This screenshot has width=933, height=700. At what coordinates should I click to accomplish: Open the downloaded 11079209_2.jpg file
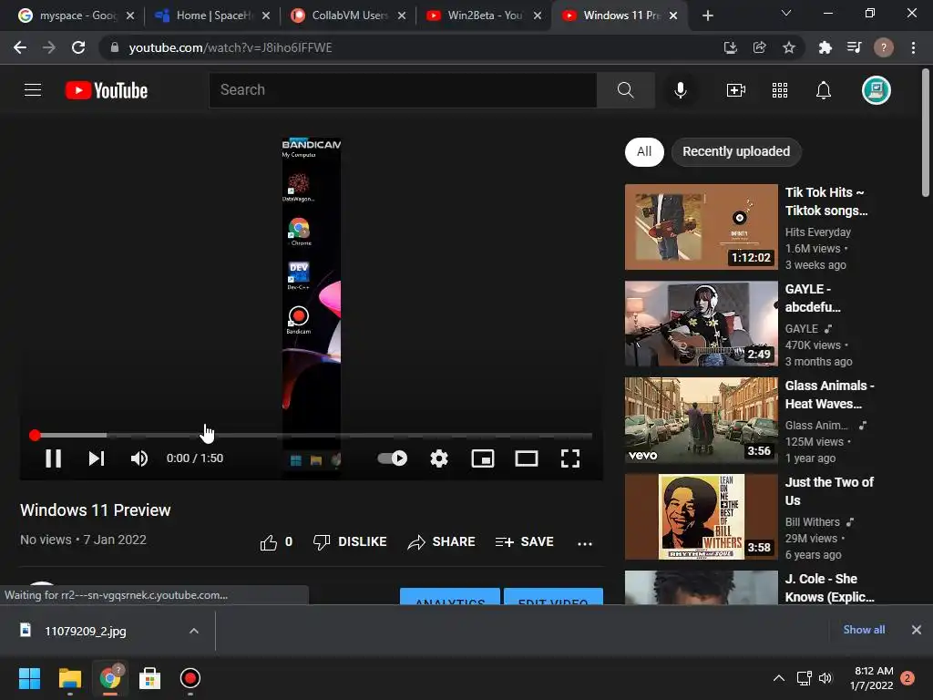point(85,631)
